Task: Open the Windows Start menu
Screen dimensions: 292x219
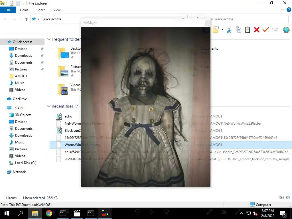Action: point(7,213)
